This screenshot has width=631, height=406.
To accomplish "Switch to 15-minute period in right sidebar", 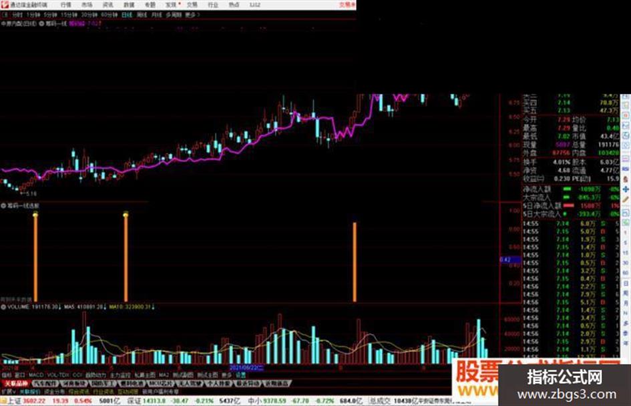I will coord(626,253).
